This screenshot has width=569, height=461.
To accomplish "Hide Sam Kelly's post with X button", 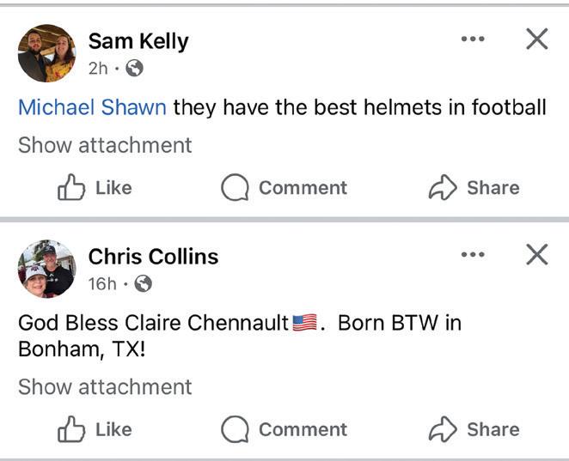I will 536,39.
